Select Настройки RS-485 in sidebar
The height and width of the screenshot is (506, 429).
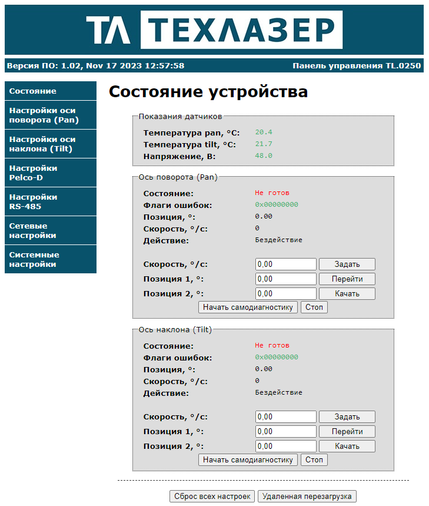(50, 201)
